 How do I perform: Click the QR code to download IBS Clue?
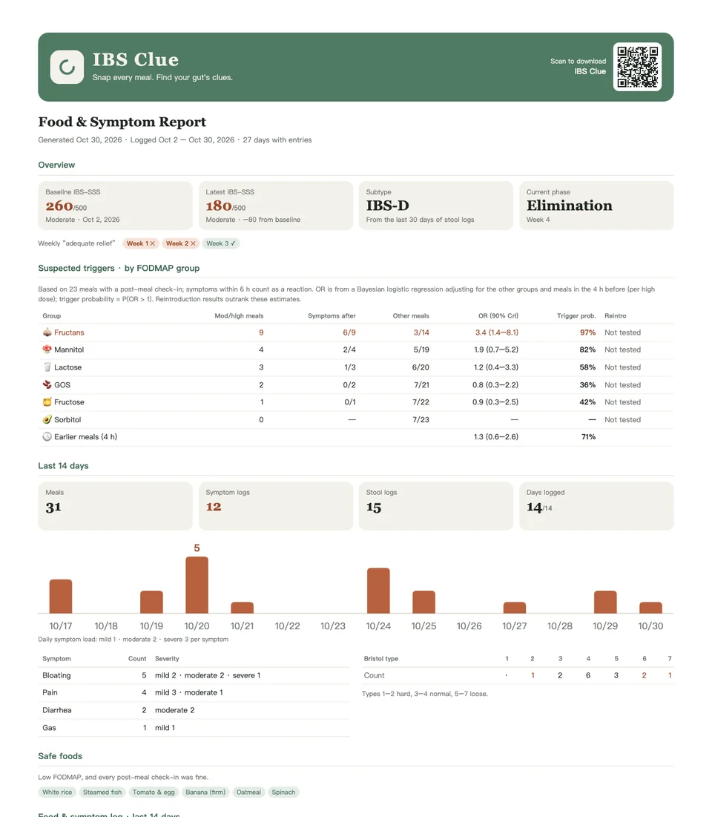(637, 68)
